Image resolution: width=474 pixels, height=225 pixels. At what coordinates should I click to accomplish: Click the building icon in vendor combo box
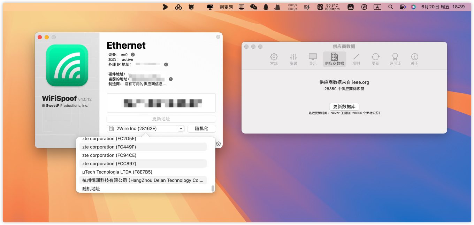click(x=112, y=129)
